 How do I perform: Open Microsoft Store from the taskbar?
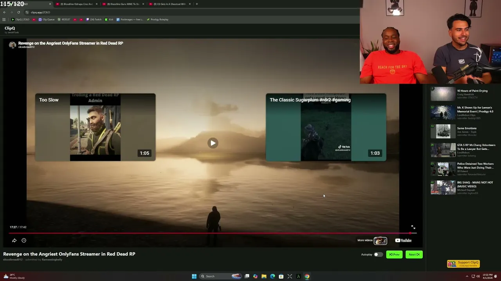[x=281, y=276]
